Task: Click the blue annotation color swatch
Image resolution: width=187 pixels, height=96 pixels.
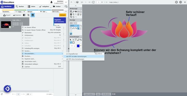Action: pyautogui.click(x=78, y=46)
